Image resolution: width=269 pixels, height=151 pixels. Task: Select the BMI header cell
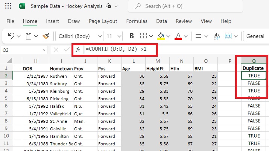[x=206, y=69]
